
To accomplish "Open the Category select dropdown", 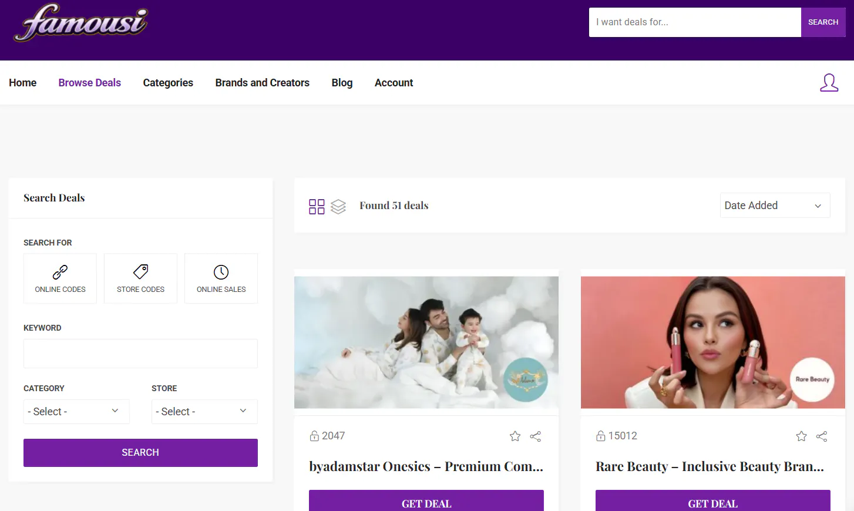I will (x=76, y=412).
